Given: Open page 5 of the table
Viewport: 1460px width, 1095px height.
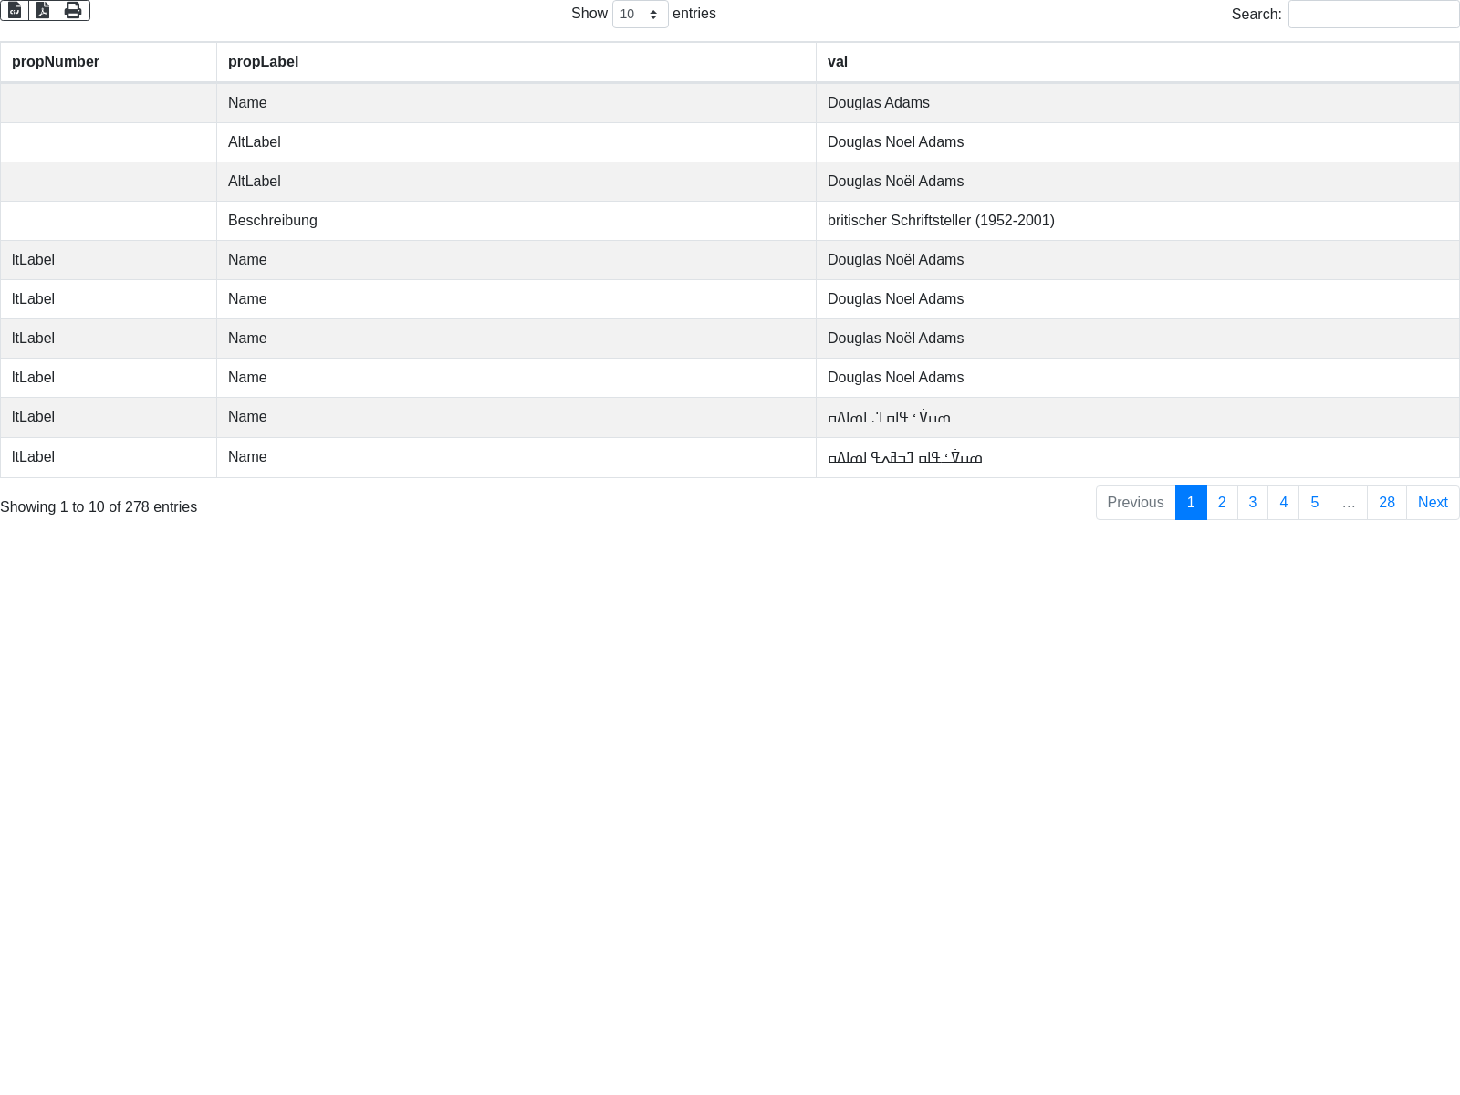Looking at the screenshot, I should click(1314, 503).
